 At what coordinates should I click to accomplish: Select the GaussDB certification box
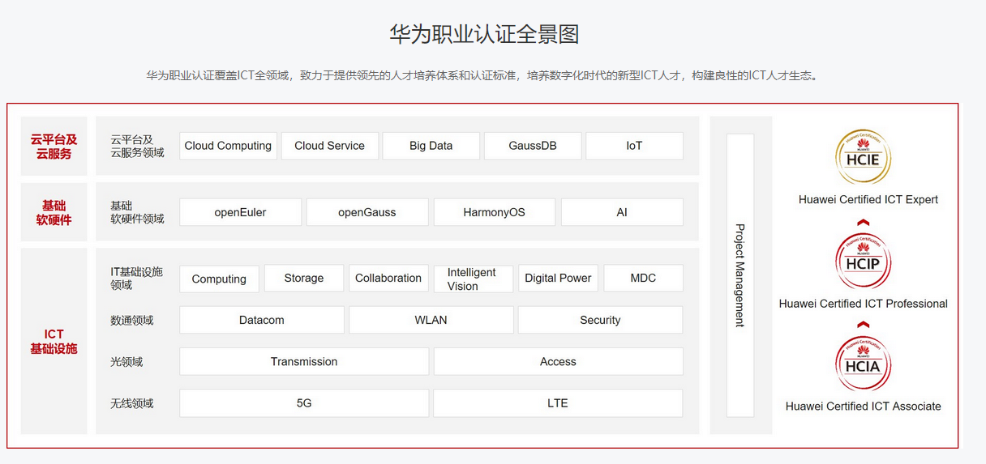click(533, 146)
